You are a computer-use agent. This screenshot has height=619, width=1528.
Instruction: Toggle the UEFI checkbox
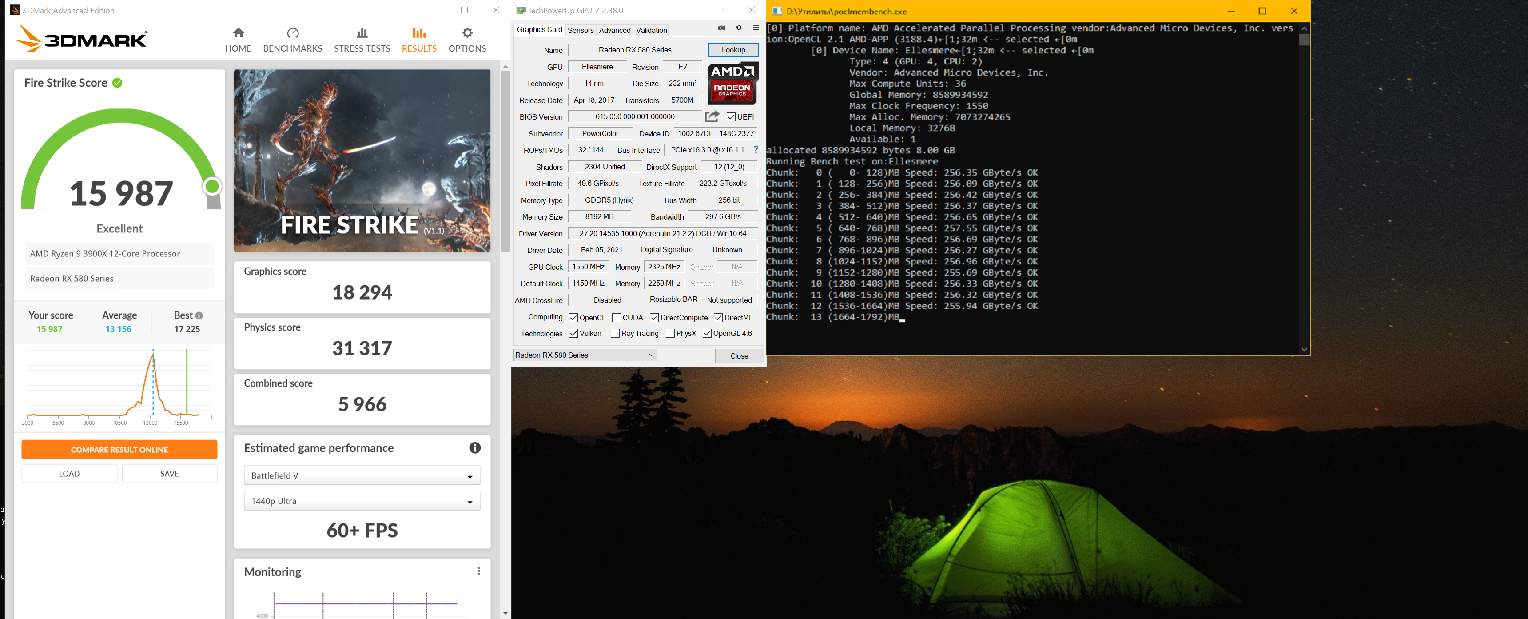click(x=731, y=117)
